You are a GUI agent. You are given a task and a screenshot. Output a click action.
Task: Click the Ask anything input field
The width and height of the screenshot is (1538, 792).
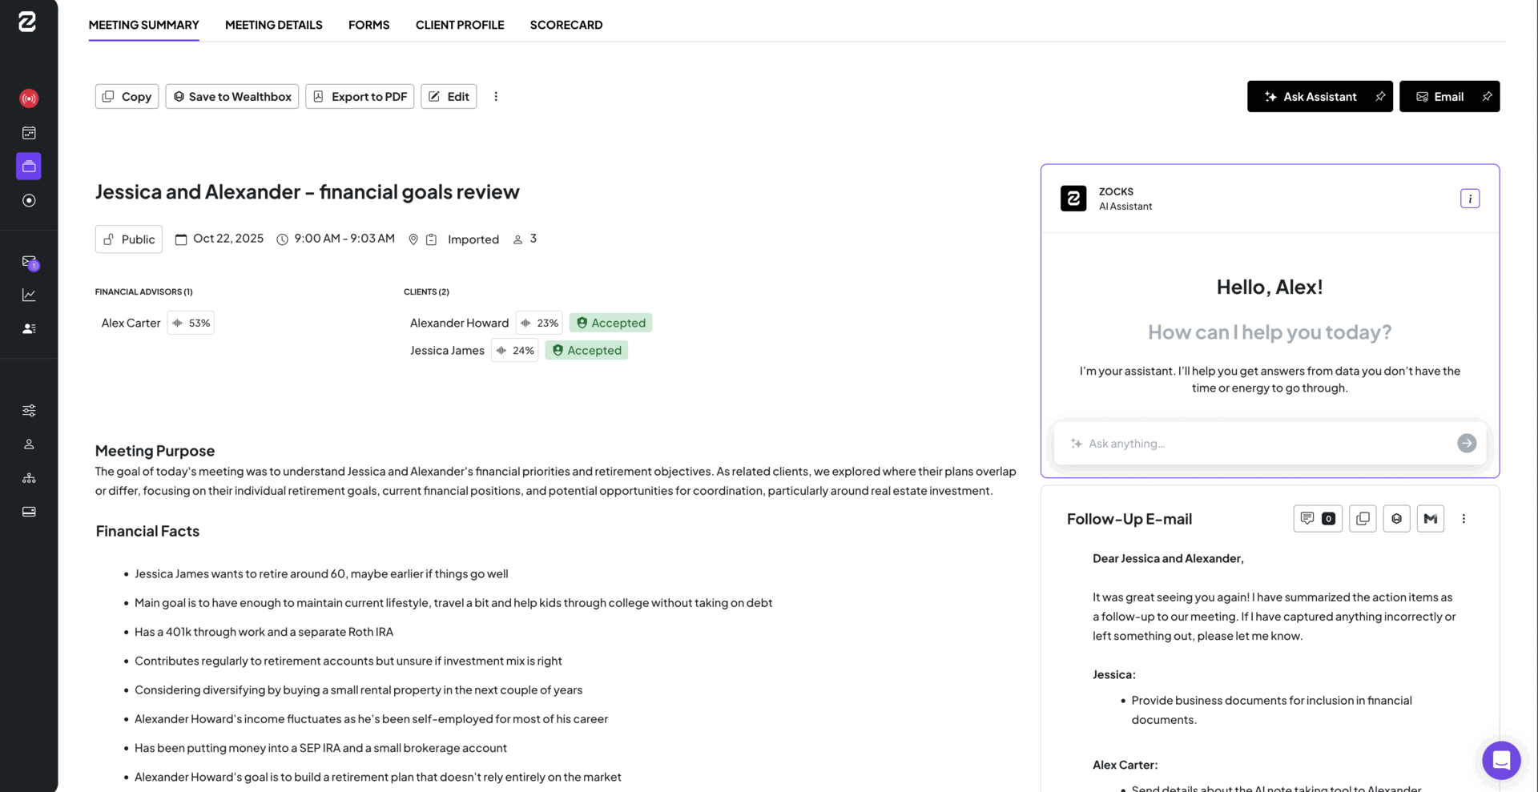tap(1250, 443)
